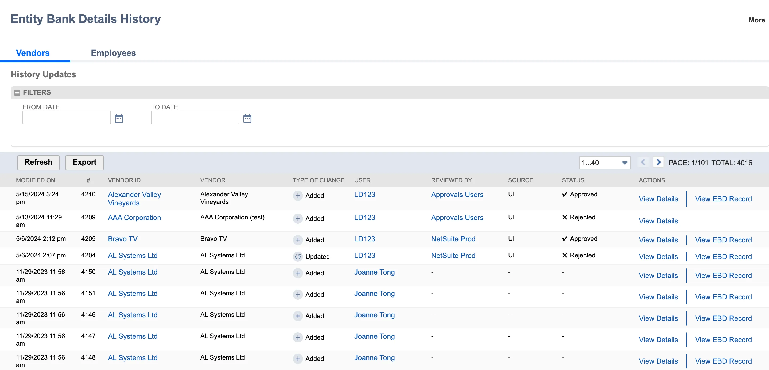Click View EBD Record in row 4146
The image size is (769, 370).
pos(723,318)
